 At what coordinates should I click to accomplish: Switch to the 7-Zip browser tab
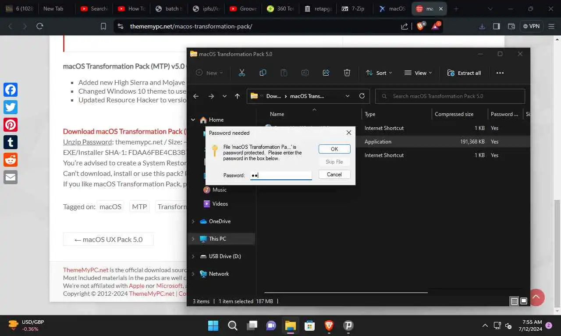(x=355, y=9)
